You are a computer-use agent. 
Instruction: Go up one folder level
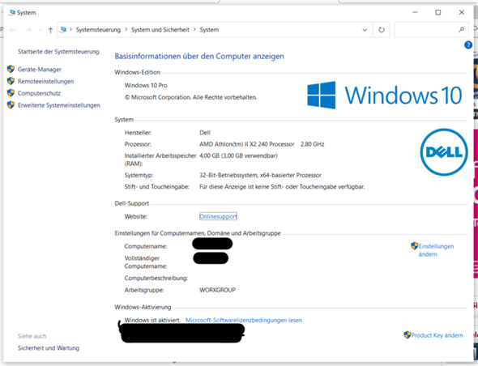[50, 30]
